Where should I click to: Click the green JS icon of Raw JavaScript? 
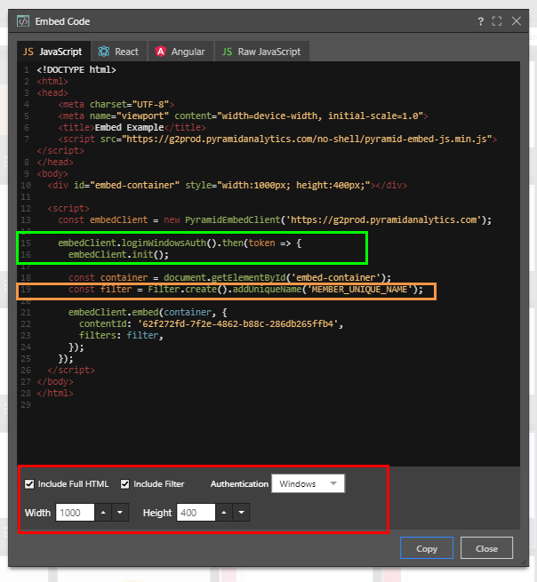pyautogui.click(x=227, y=52)
